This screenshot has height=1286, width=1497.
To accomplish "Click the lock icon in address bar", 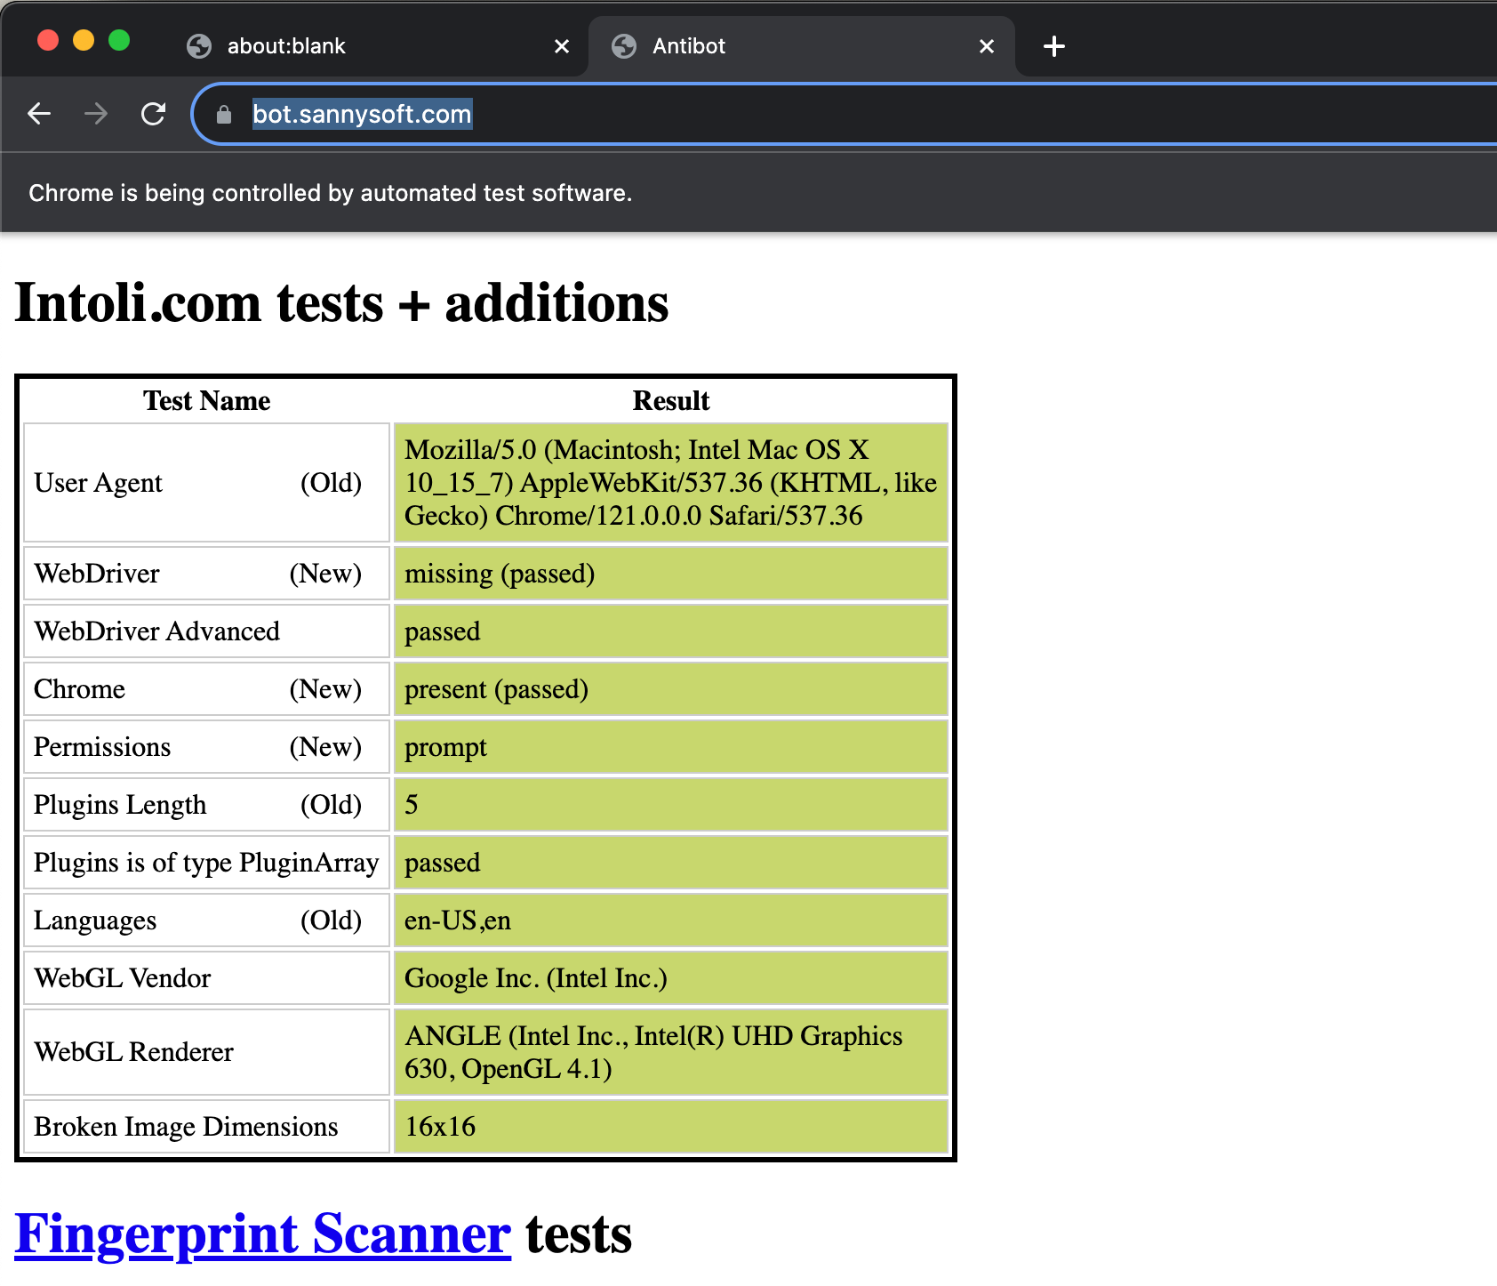I will click(x=224, y=114).
